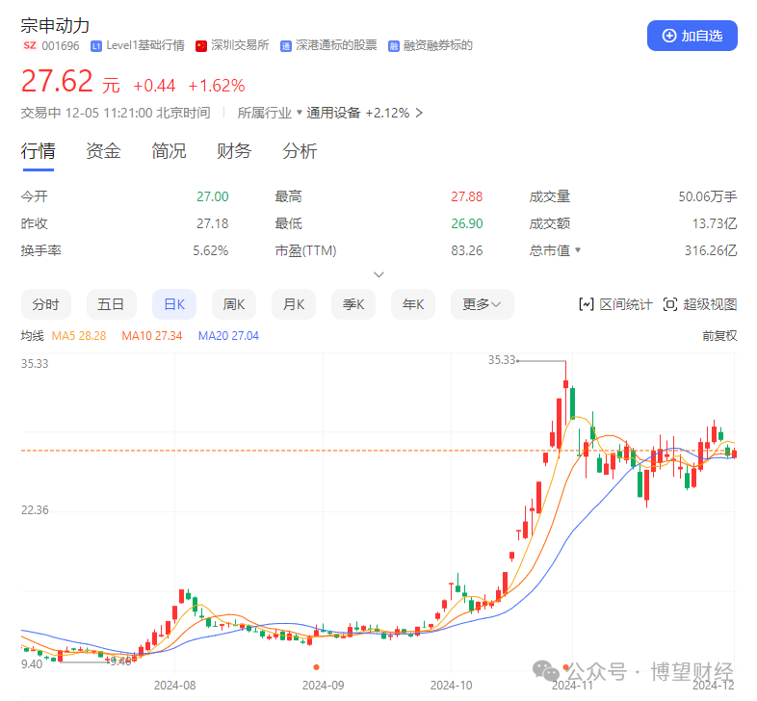Select the 五日 chart period
757x701 pixels.
point(111,304)
